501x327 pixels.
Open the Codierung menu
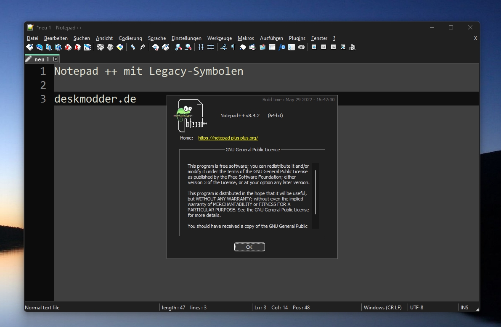(130, 38)
